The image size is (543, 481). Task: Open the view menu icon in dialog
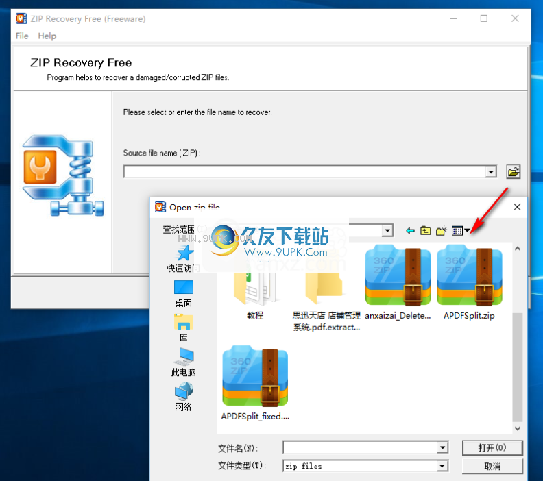click(x=461, y=230)
